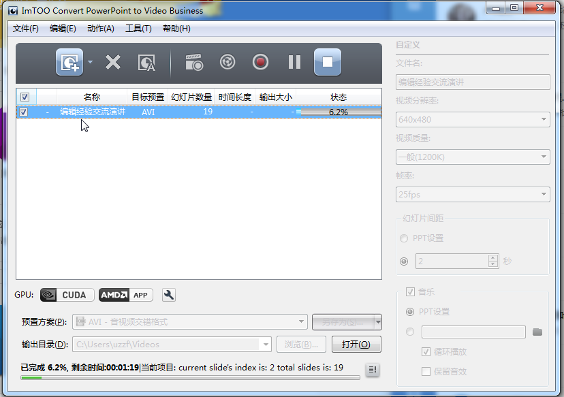This screenshot has width=564, height=397.
Task: Click the clapperboard snapshot icon
Action: [x=194, y=62]
